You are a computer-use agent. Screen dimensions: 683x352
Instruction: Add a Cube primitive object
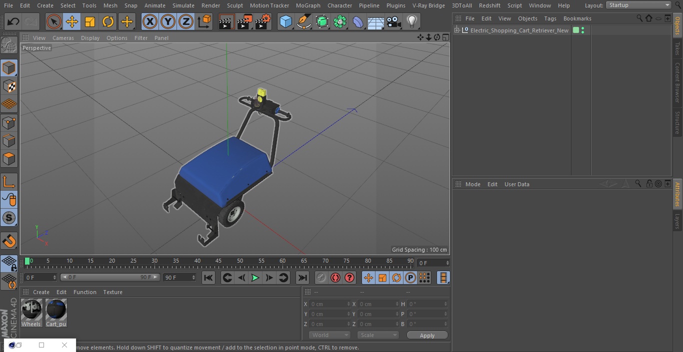285,21
